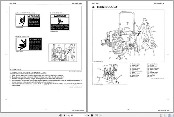Click legend entry '(20) Seat'

point(149,77)
